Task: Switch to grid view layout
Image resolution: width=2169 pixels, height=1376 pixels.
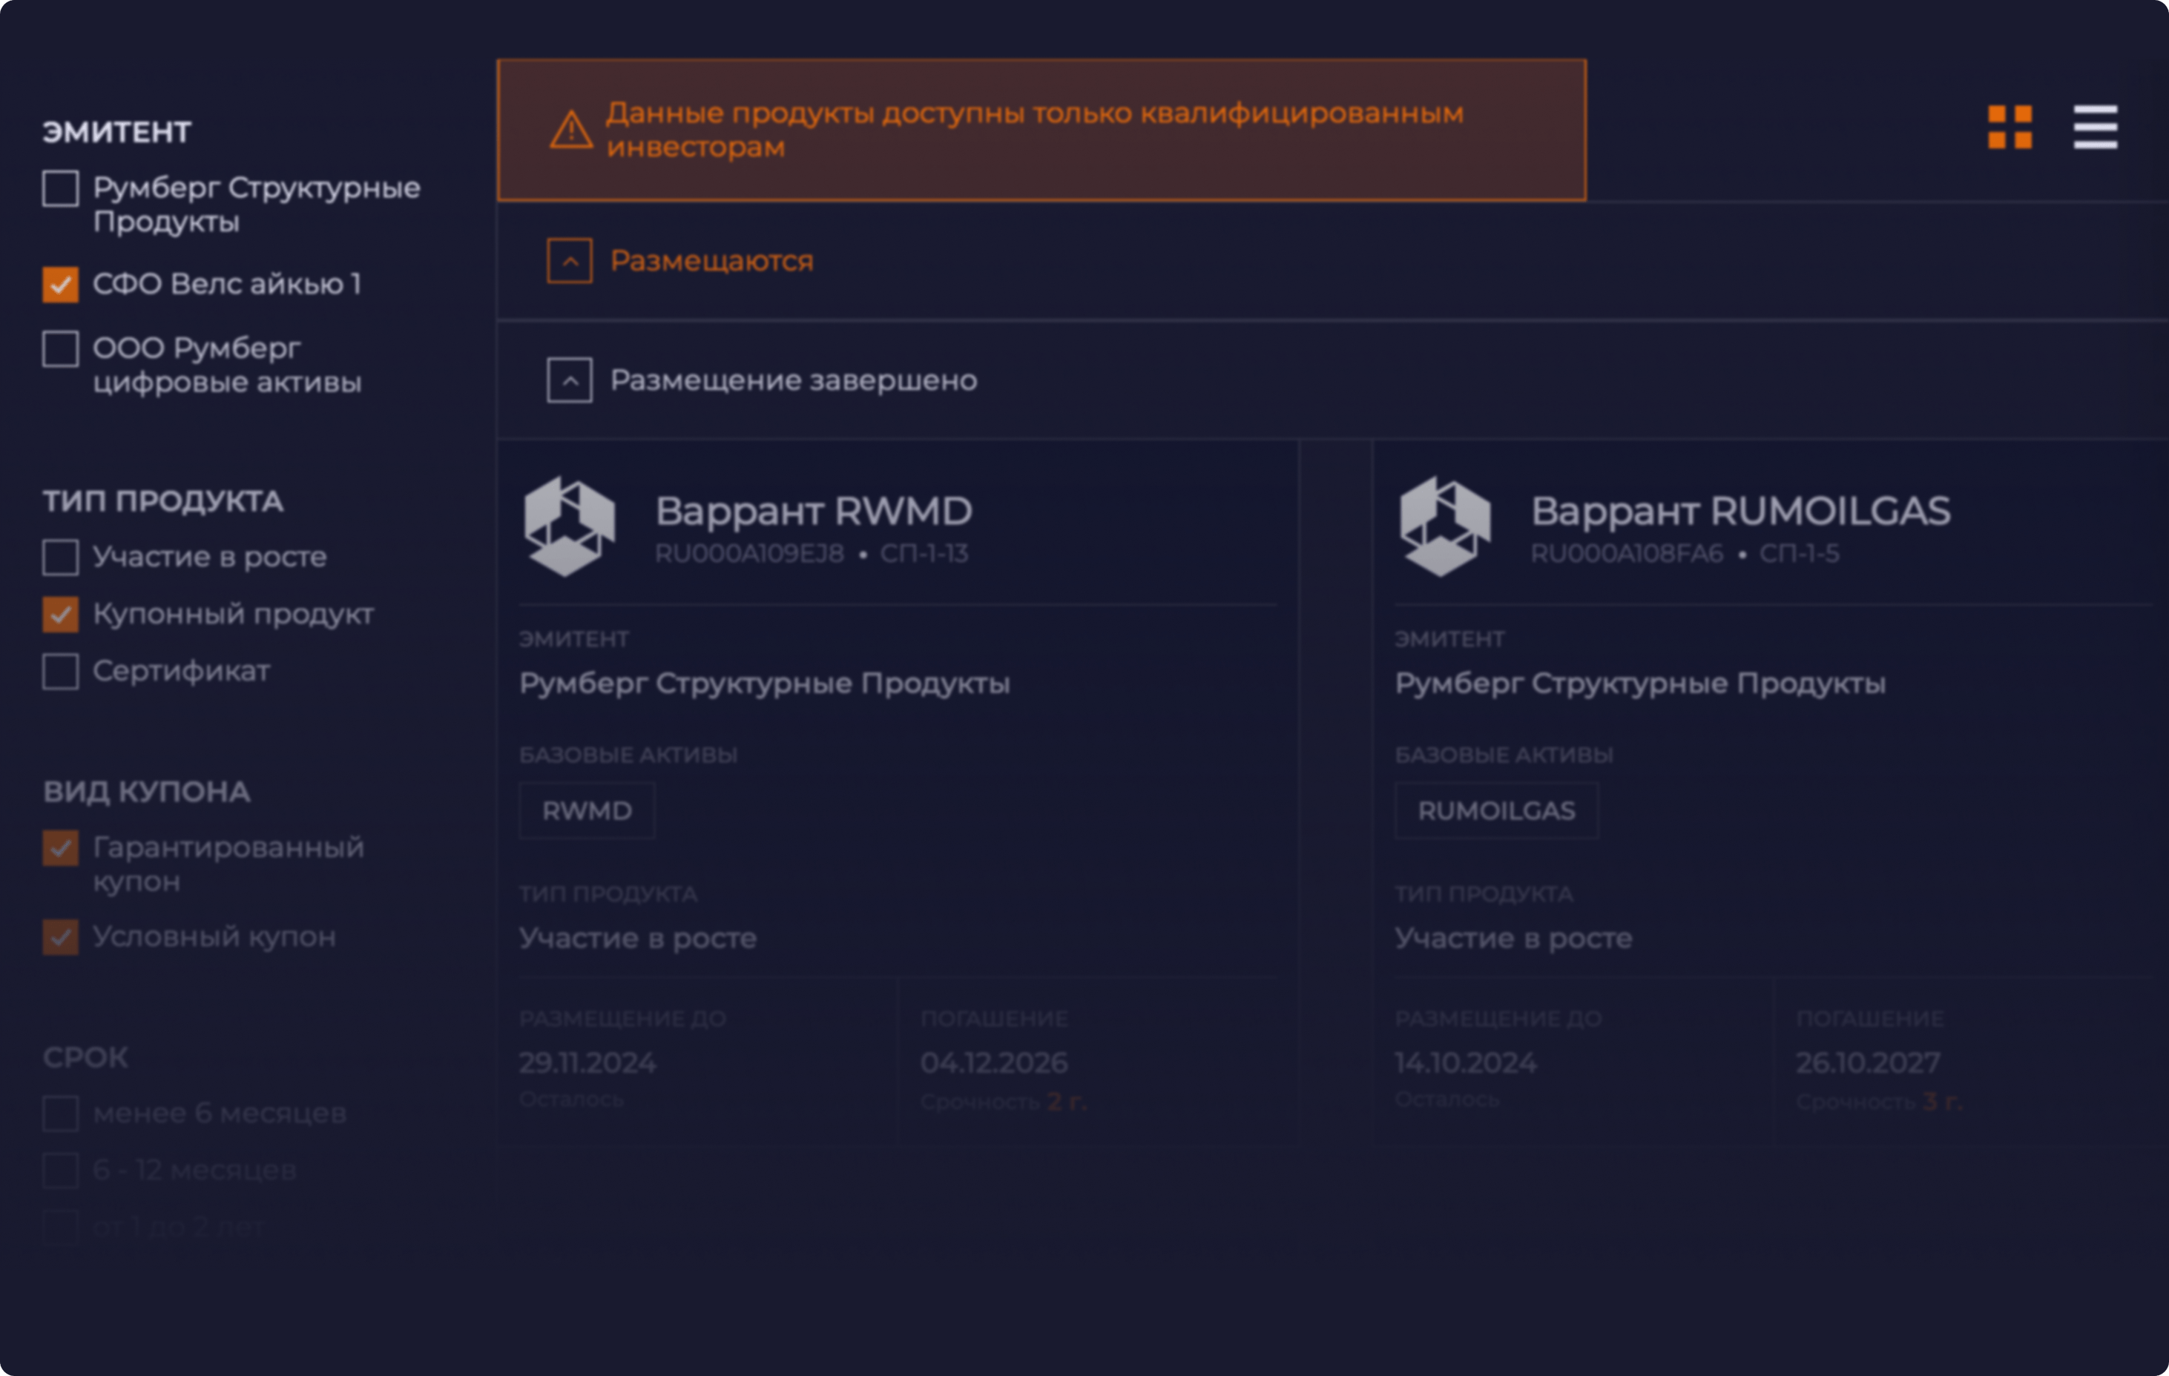Action: (x=2010, y=127)
